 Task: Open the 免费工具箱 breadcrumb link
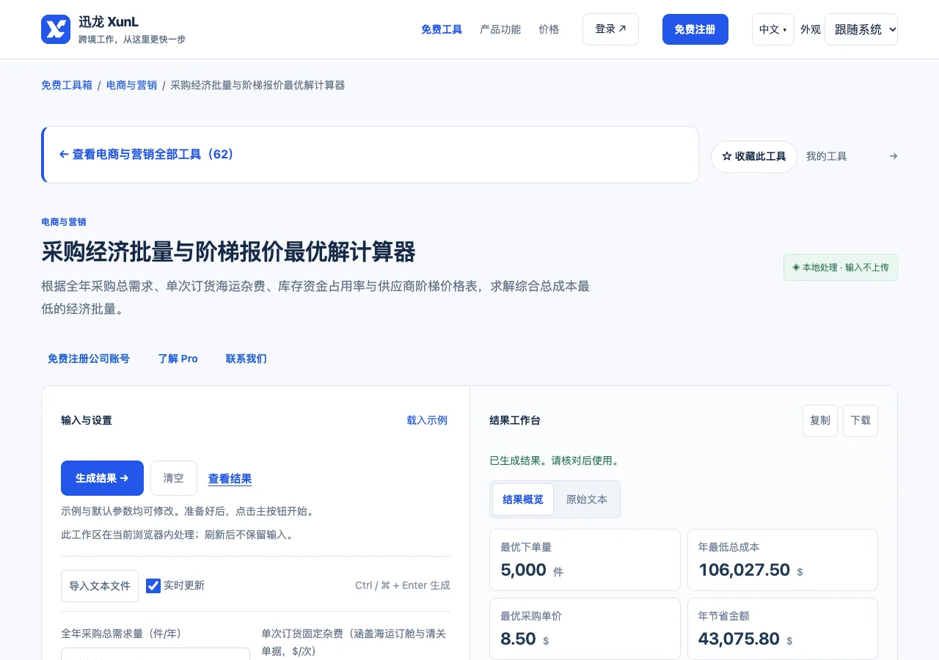(67, 85)
